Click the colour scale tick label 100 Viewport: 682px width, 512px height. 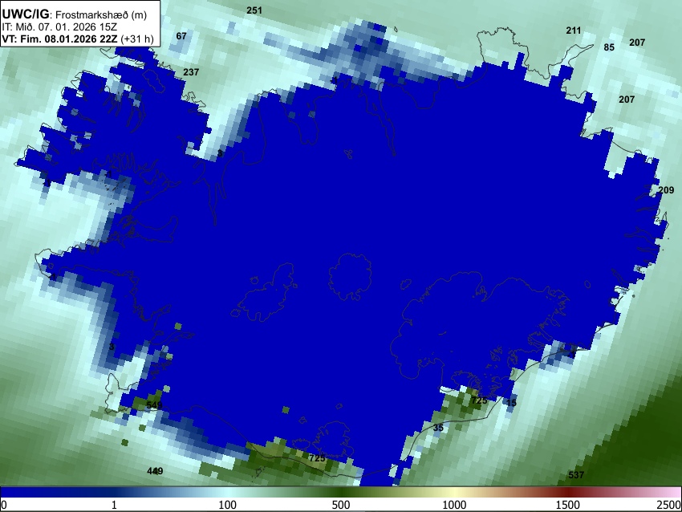(x=227, y=505)
